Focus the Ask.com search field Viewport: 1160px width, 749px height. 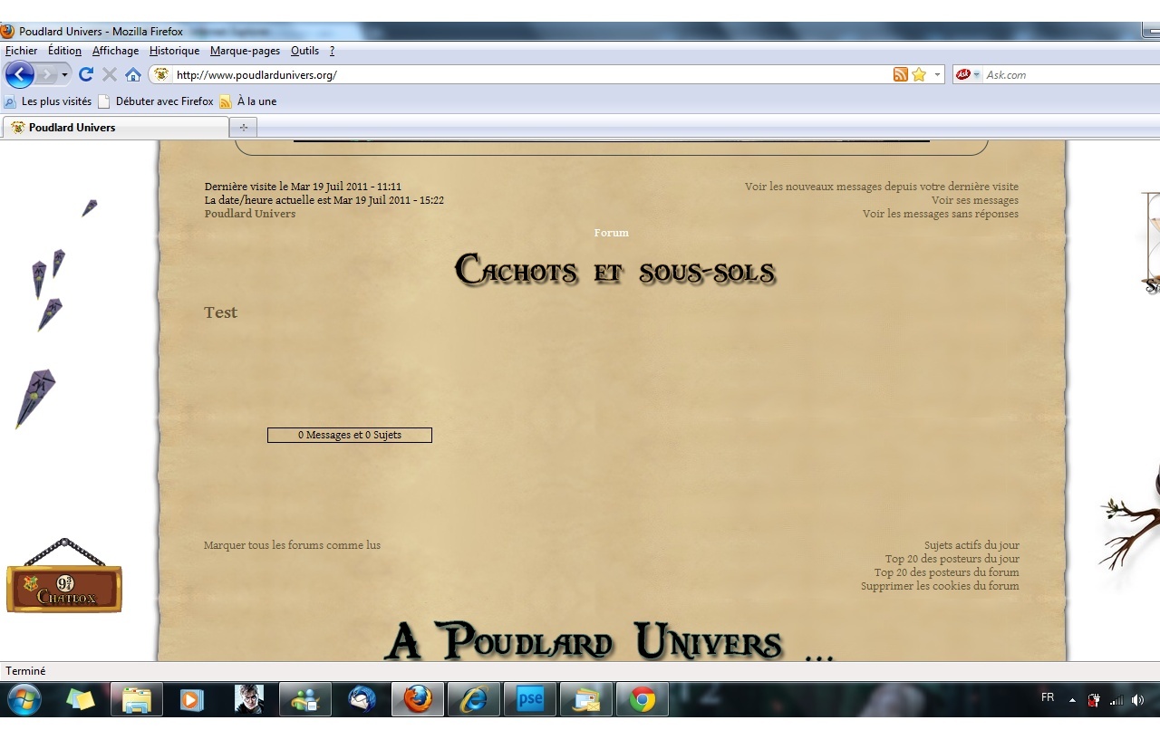pyautogui.click(x=1071, y=75)
